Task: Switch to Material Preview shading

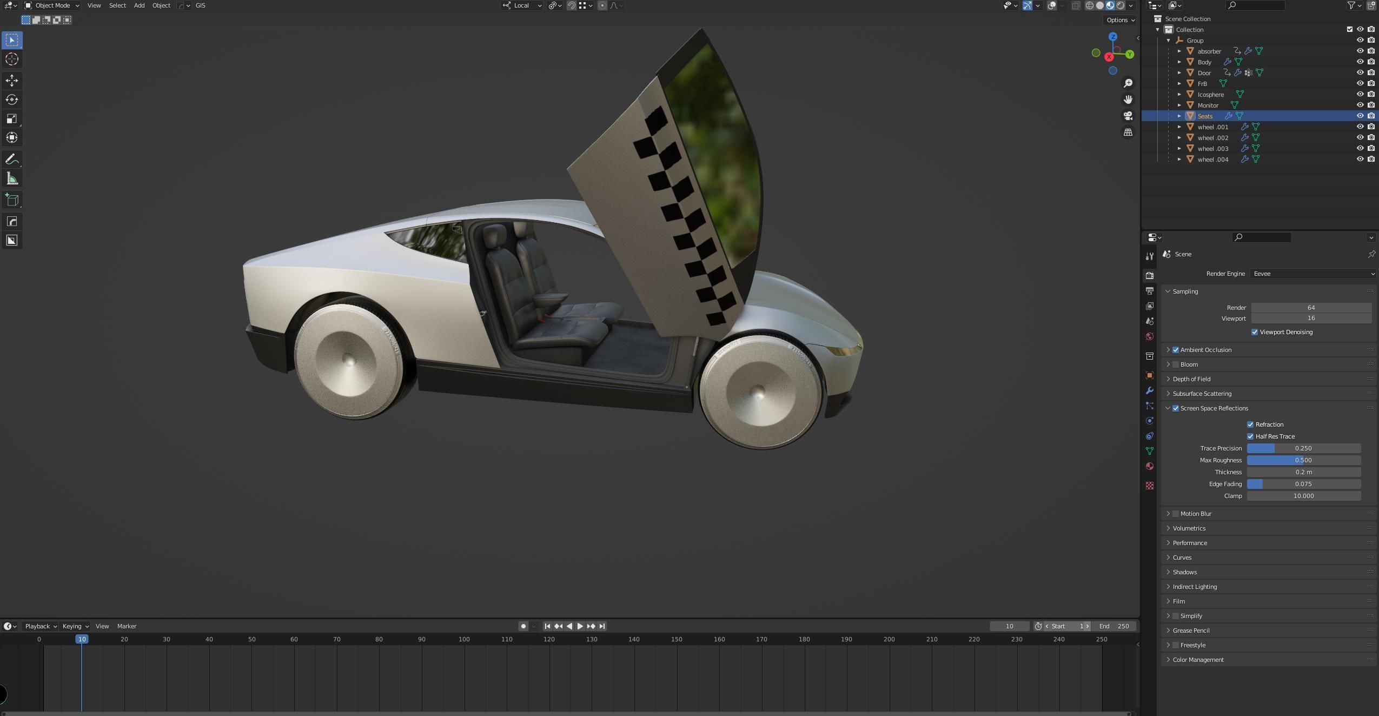Action: point(1110,5)
